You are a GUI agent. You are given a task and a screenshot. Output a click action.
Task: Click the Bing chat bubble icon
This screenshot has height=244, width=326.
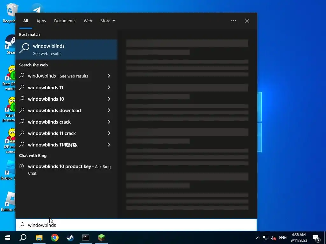pyautogui.click(x=22, y=166)
